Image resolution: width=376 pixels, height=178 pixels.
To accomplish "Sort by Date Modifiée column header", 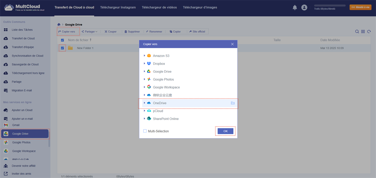I will pos(330,40).
